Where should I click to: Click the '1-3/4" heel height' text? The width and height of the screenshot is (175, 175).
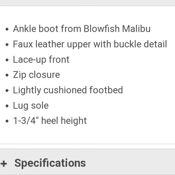click(x=50, y=121)
